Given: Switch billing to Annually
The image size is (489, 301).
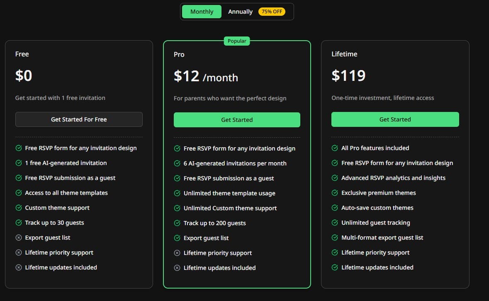Looking at the screenshot, I should tap(240, 12).
